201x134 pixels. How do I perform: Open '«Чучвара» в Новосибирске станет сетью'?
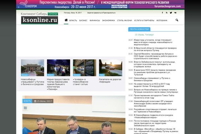pos(80,82)
